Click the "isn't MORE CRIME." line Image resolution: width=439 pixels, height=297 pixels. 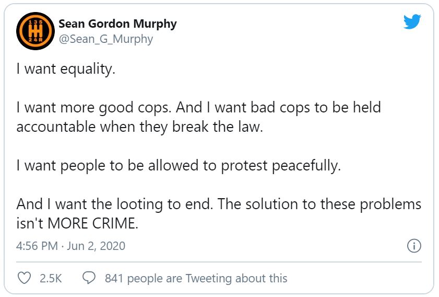coord(78,223)
